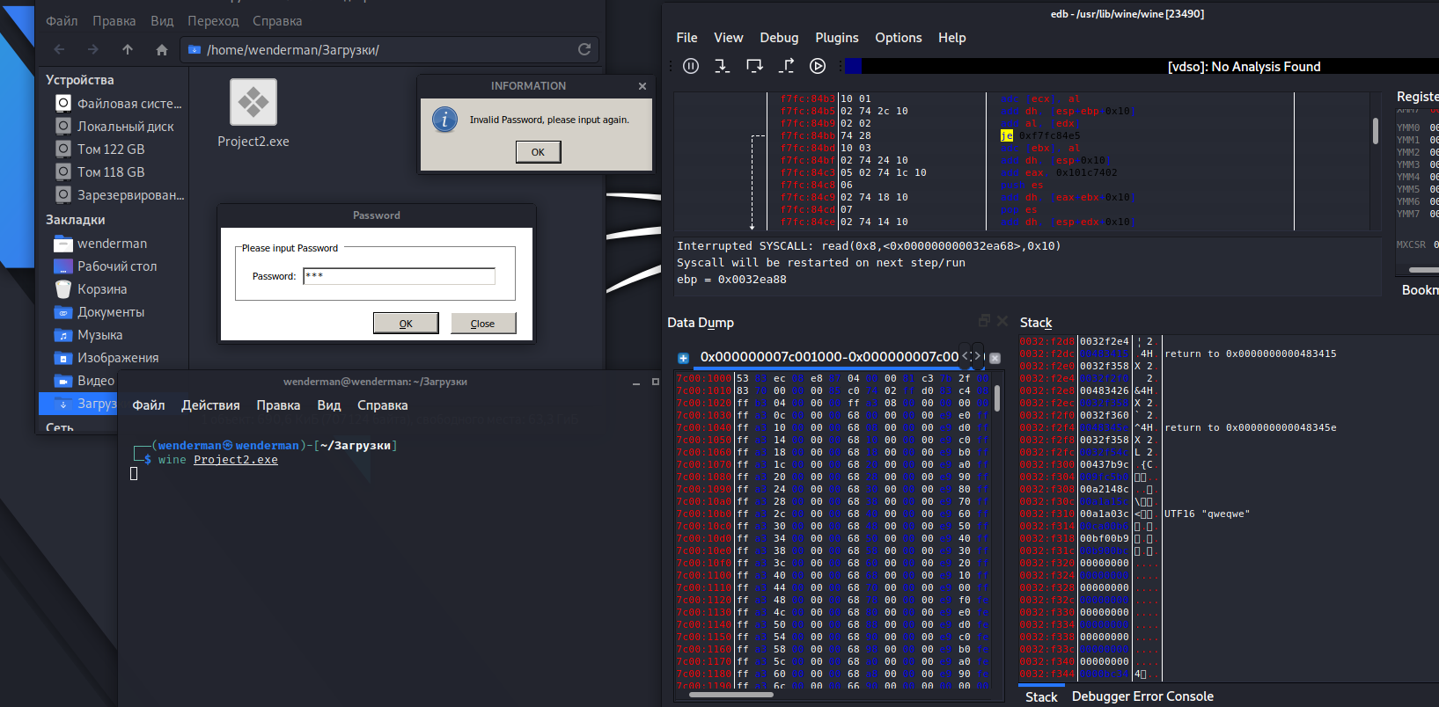Add a new Data Dump tab
The width and height of the screenshot is (1439, 707).
(683, 358)
